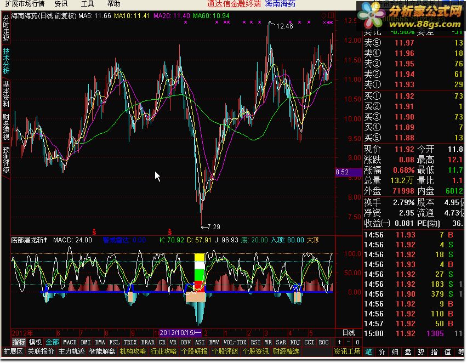Switch indicator to SAR
Viewport: 467px width, 363px height.
[281, 342]
